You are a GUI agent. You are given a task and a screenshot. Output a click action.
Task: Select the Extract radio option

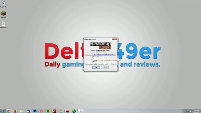(92, 62)
